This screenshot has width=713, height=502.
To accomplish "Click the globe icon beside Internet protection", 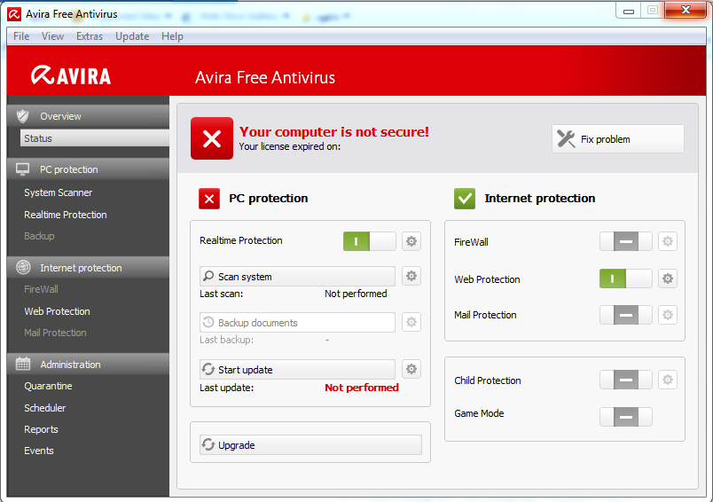I will [x=23, y=267].
